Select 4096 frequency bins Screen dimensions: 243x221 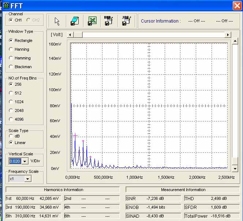(11, 119)
